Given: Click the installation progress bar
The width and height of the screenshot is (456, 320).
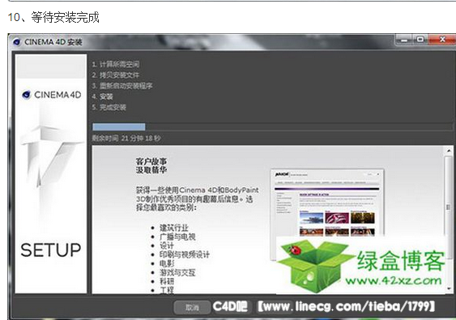Looking at the screenshot, I should [272, 126].
